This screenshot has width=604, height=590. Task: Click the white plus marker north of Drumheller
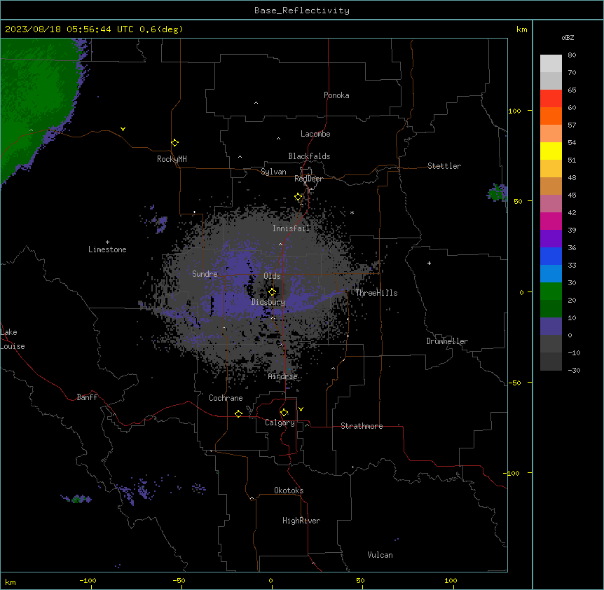pos(429,263)
